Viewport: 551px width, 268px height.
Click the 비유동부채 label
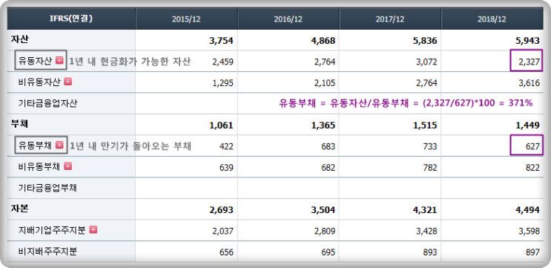(39, 166)
